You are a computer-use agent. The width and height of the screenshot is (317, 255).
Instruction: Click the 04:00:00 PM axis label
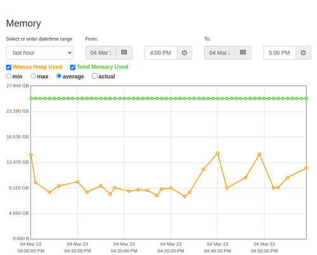point(31,251)
